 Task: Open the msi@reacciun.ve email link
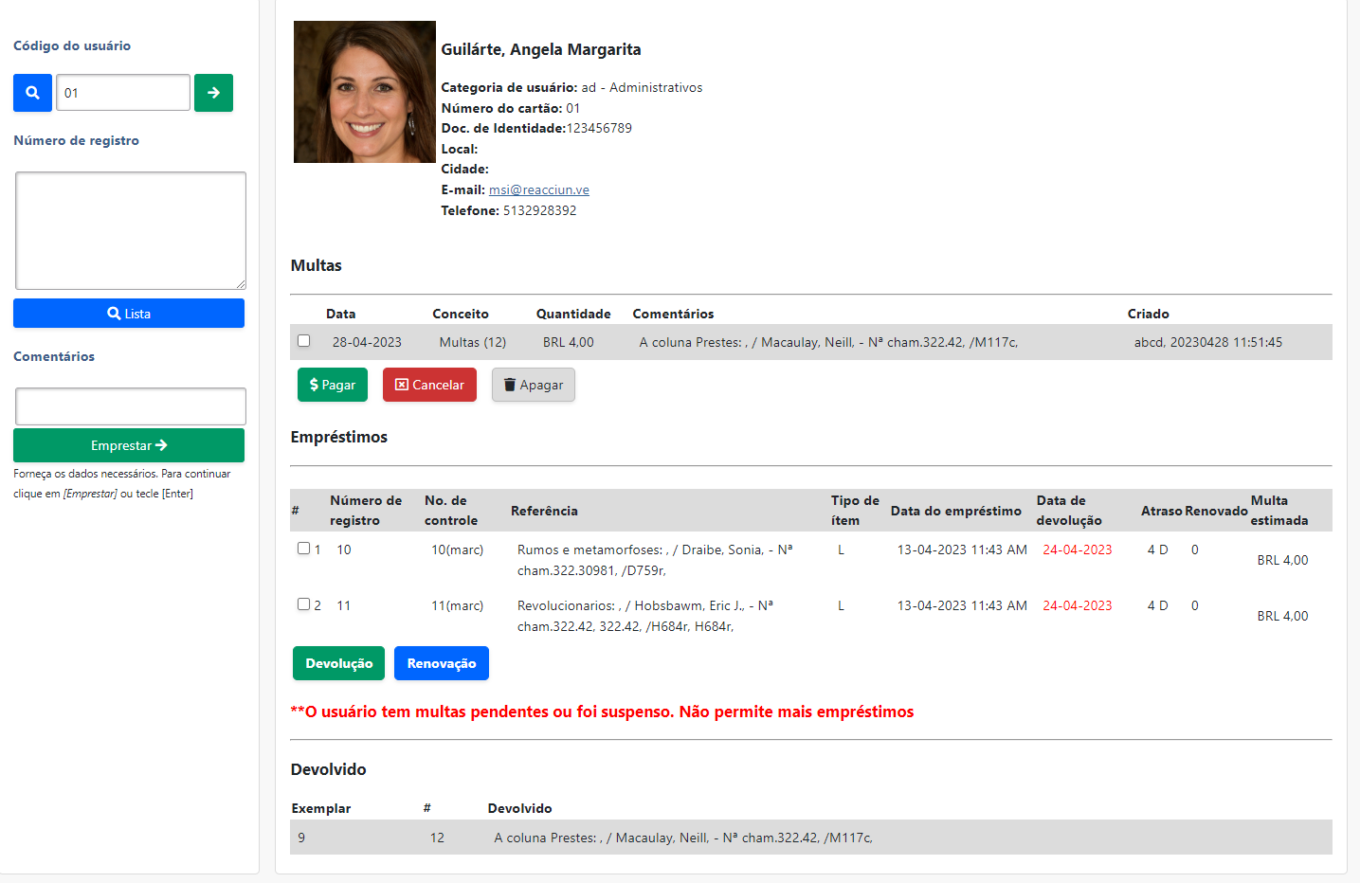[538, 189]
